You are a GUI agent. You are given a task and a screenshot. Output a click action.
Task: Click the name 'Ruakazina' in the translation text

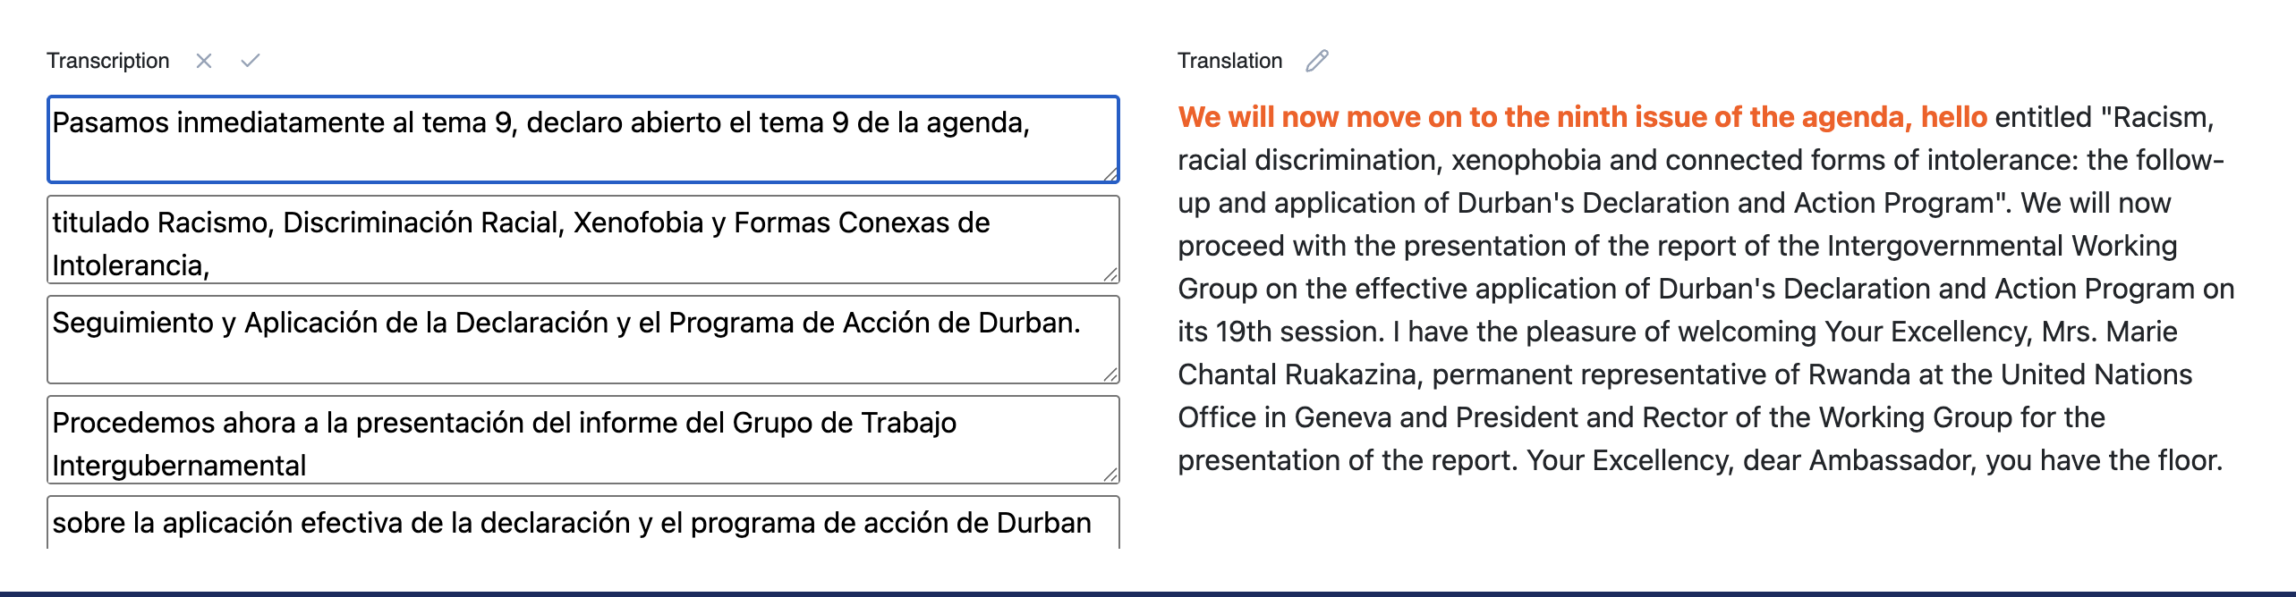coord(1350,374)
